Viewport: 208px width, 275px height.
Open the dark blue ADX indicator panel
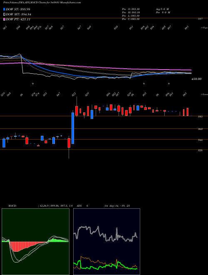pyautogui.click(x=106, y=242)
